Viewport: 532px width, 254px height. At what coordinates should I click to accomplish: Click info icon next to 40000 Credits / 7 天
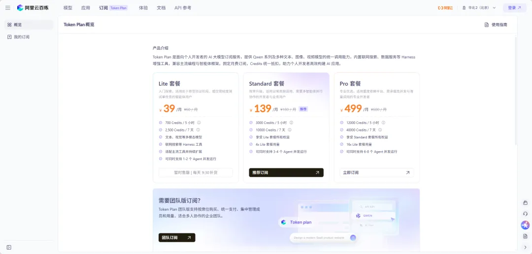click(x=380, y=130)
